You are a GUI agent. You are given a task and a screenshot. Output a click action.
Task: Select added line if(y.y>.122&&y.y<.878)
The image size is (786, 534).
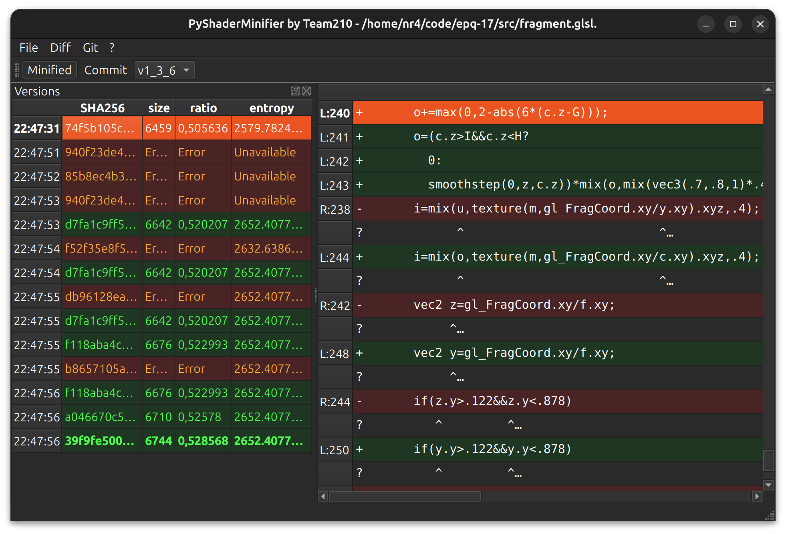coord(558,449)
